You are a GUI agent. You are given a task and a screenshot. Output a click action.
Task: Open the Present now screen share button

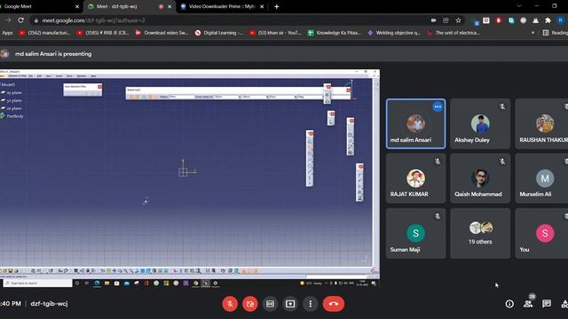290,304
